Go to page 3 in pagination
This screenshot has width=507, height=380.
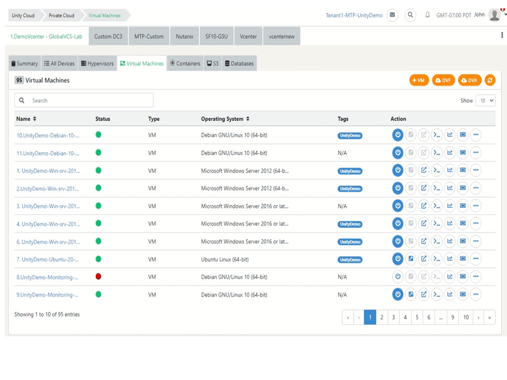pyautogui.click(x=393, y=318)
